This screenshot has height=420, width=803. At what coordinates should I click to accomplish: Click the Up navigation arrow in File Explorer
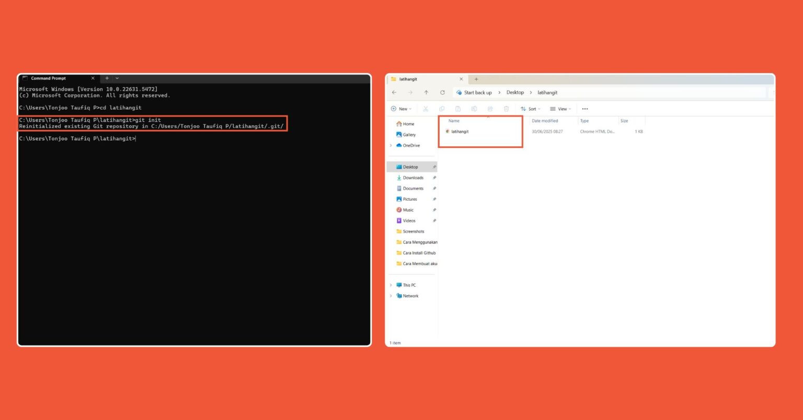pos(426,92)
